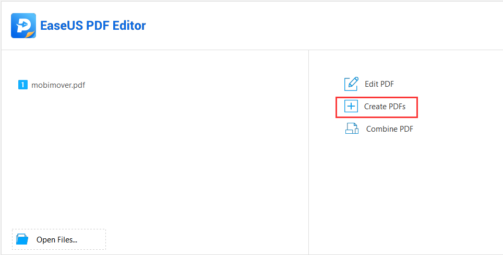Viewport: 503px width, 255px height.
Task: Click the EaseUS PDF Editor title text
Action: (x=93, y=26)
